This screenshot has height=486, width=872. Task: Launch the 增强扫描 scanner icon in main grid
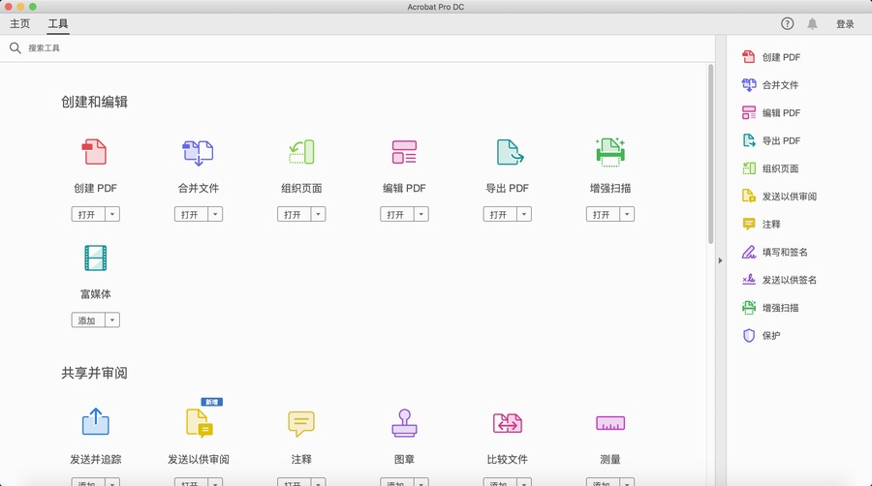[x=610, y=152]
